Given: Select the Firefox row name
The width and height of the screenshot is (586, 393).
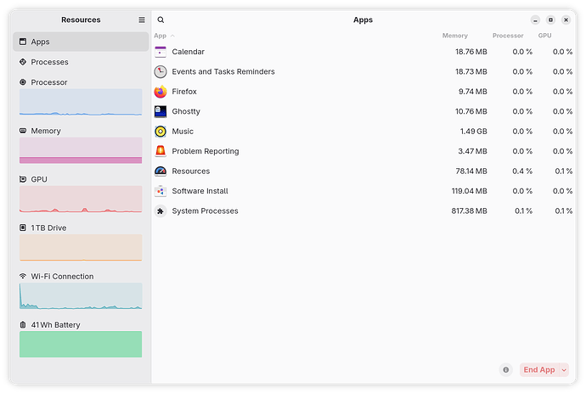Looking at the screenshot, I should pos(184,92).
